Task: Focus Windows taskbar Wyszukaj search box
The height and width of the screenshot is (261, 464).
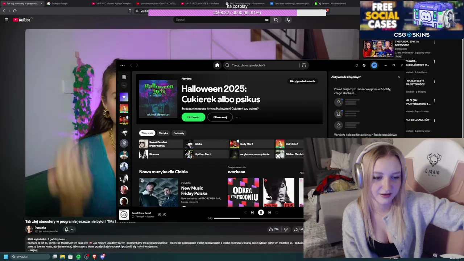Action: coord(30,257)
